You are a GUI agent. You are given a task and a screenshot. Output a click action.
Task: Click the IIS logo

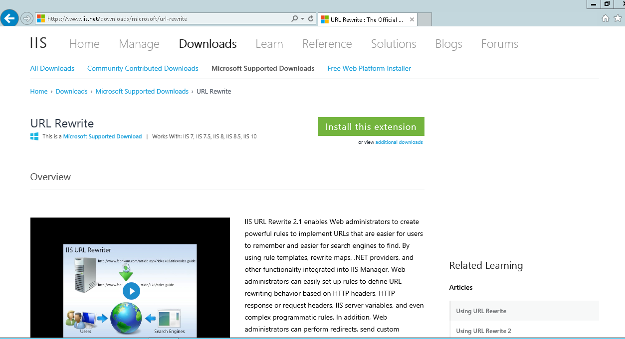coord(38,43)
